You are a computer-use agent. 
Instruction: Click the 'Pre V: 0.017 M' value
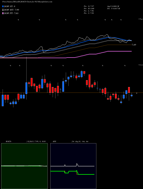113,9
